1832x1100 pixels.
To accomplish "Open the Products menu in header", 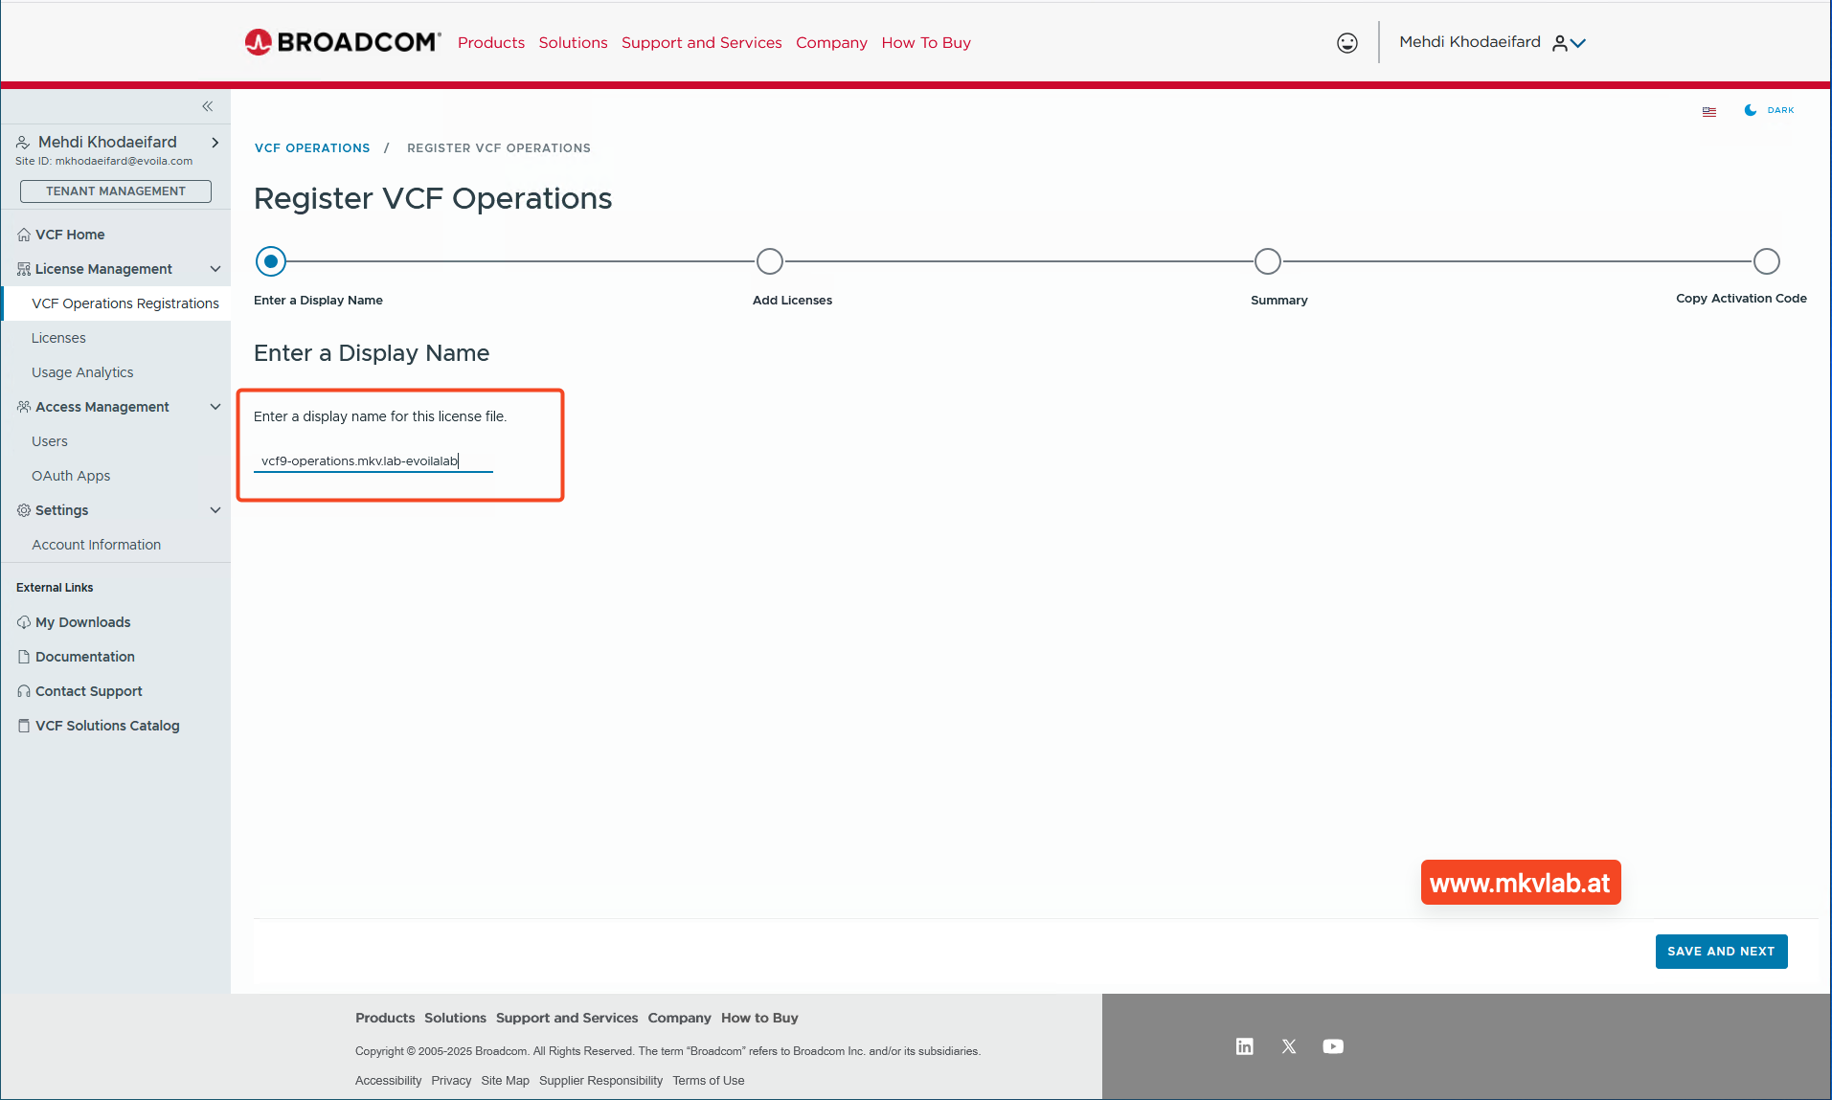I will [x=490, y=43].
